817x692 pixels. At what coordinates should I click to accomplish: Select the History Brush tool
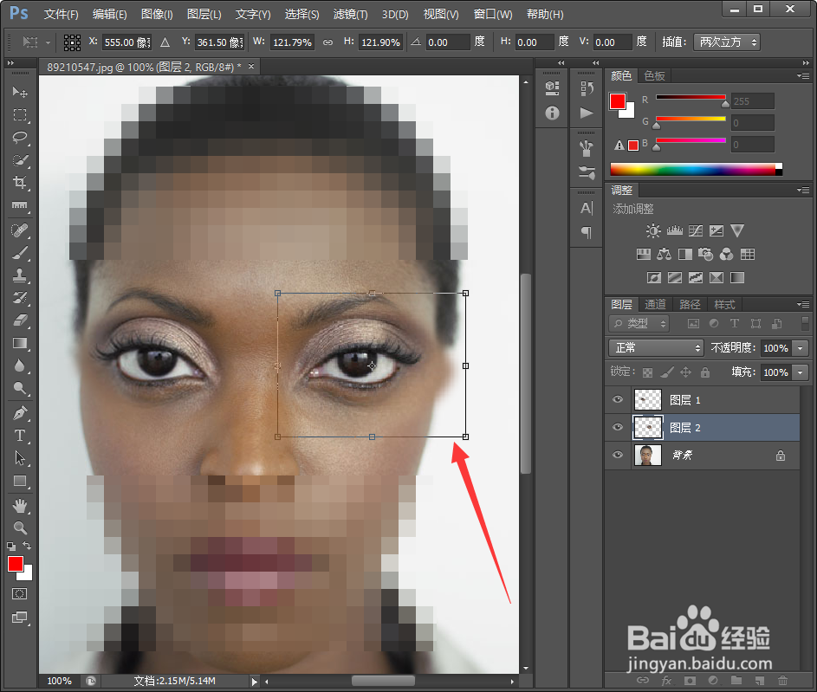coord(20,298)
